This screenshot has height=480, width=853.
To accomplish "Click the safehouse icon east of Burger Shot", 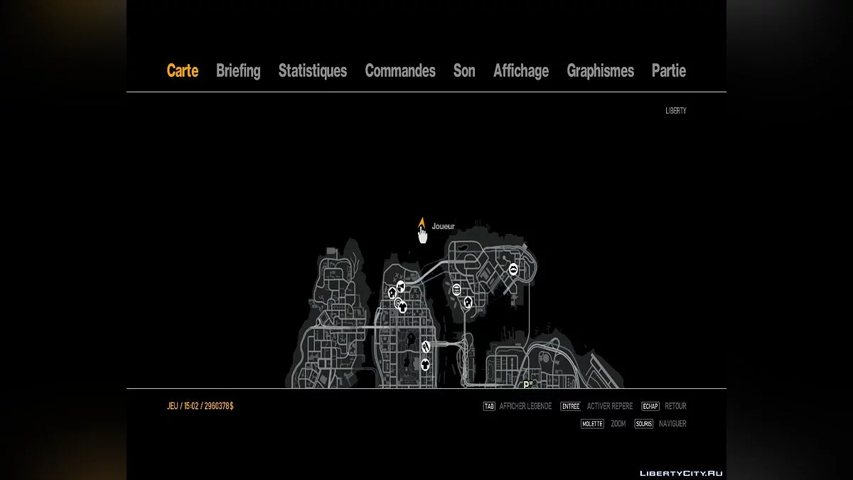I will click(x=468, y=302).
